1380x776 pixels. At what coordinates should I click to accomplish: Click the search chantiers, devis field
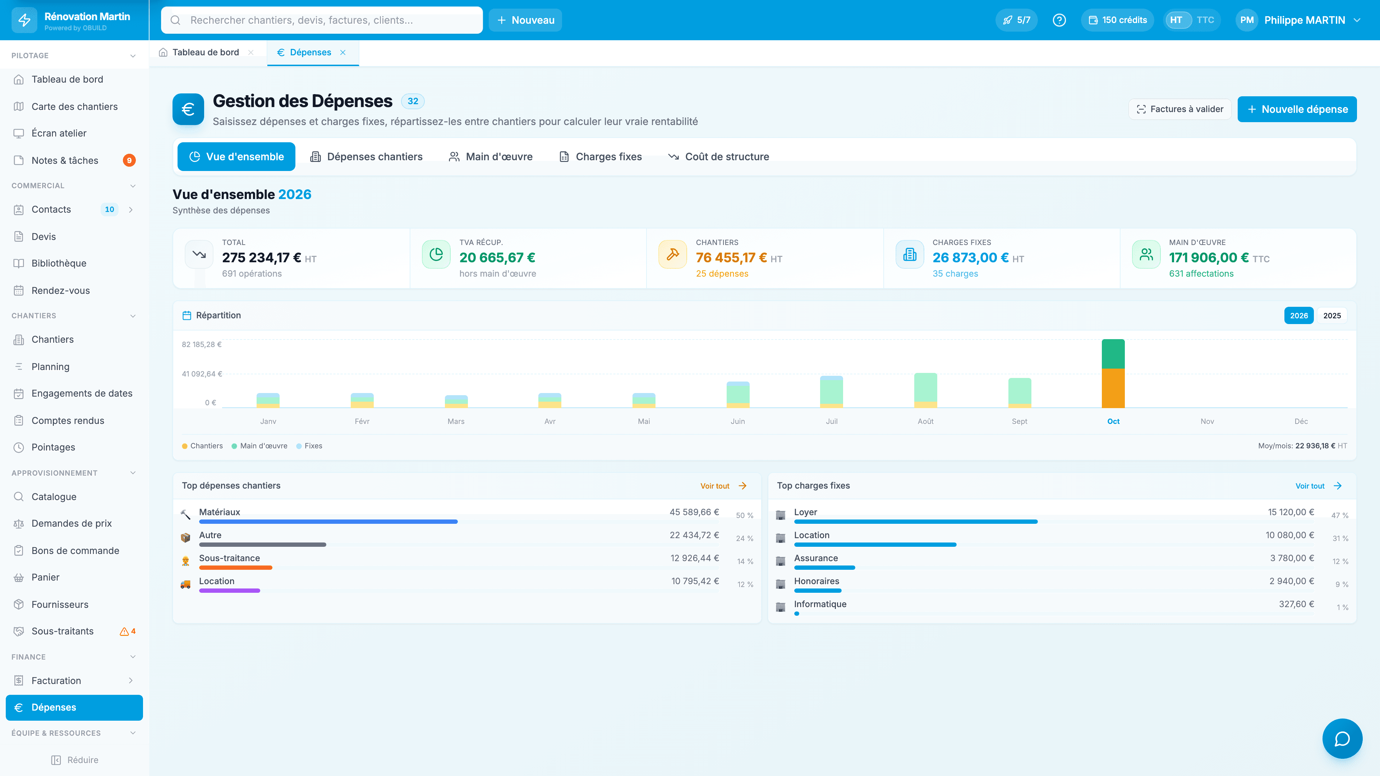pos(321,20)
